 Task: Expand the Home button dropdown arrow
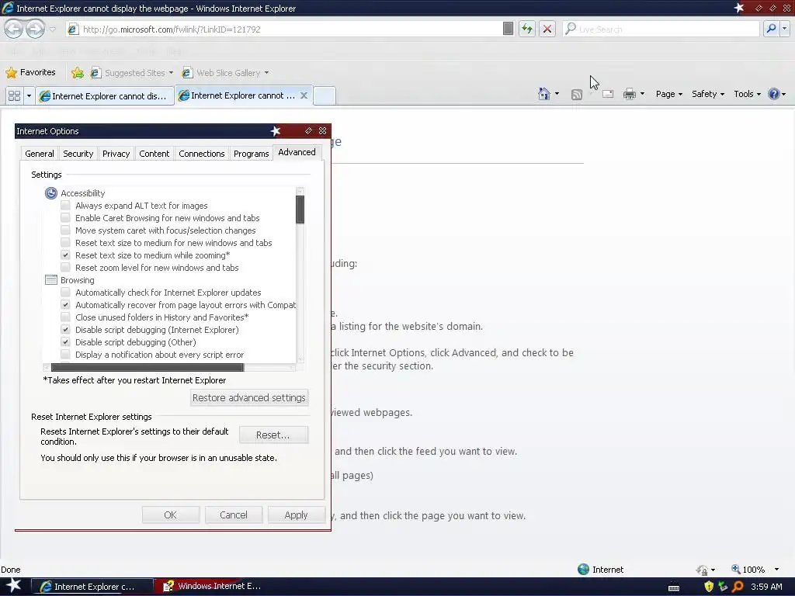tap(557, 94)
